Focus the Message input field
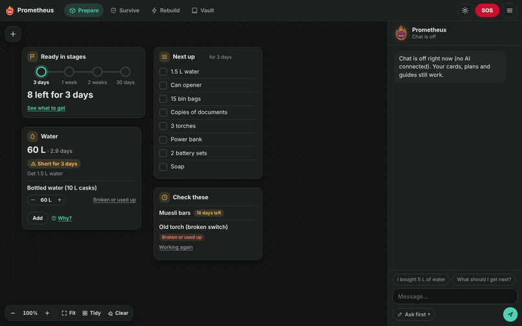Viewport: 522px width, 326px height. point(455,296)
